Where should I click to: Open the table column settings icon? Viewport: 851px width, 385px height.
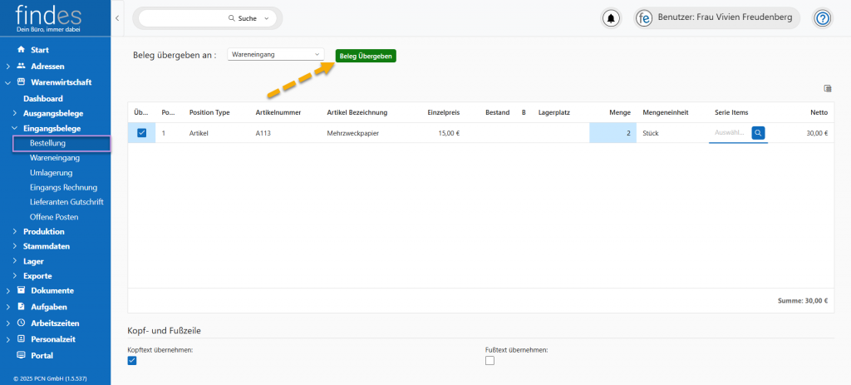pyautogui.click(x=827, y=88)
